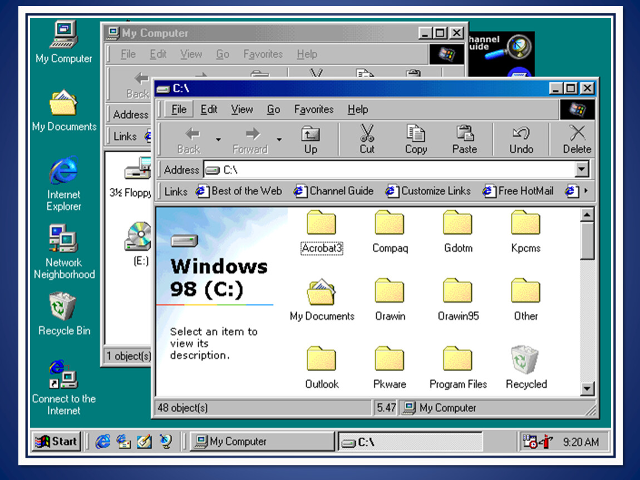Viewport: 640px width, 480px height.
Task: Click the Start button
Action: click(56, 441)
